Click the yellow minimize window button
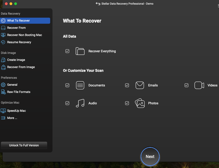 (11, 4)
